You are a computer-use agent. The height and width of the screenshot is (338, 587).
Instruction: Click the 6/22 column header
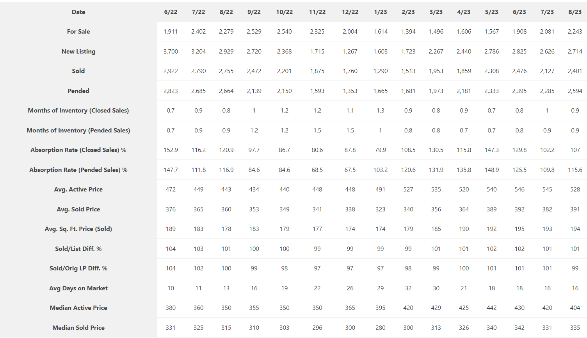point(171,12)
